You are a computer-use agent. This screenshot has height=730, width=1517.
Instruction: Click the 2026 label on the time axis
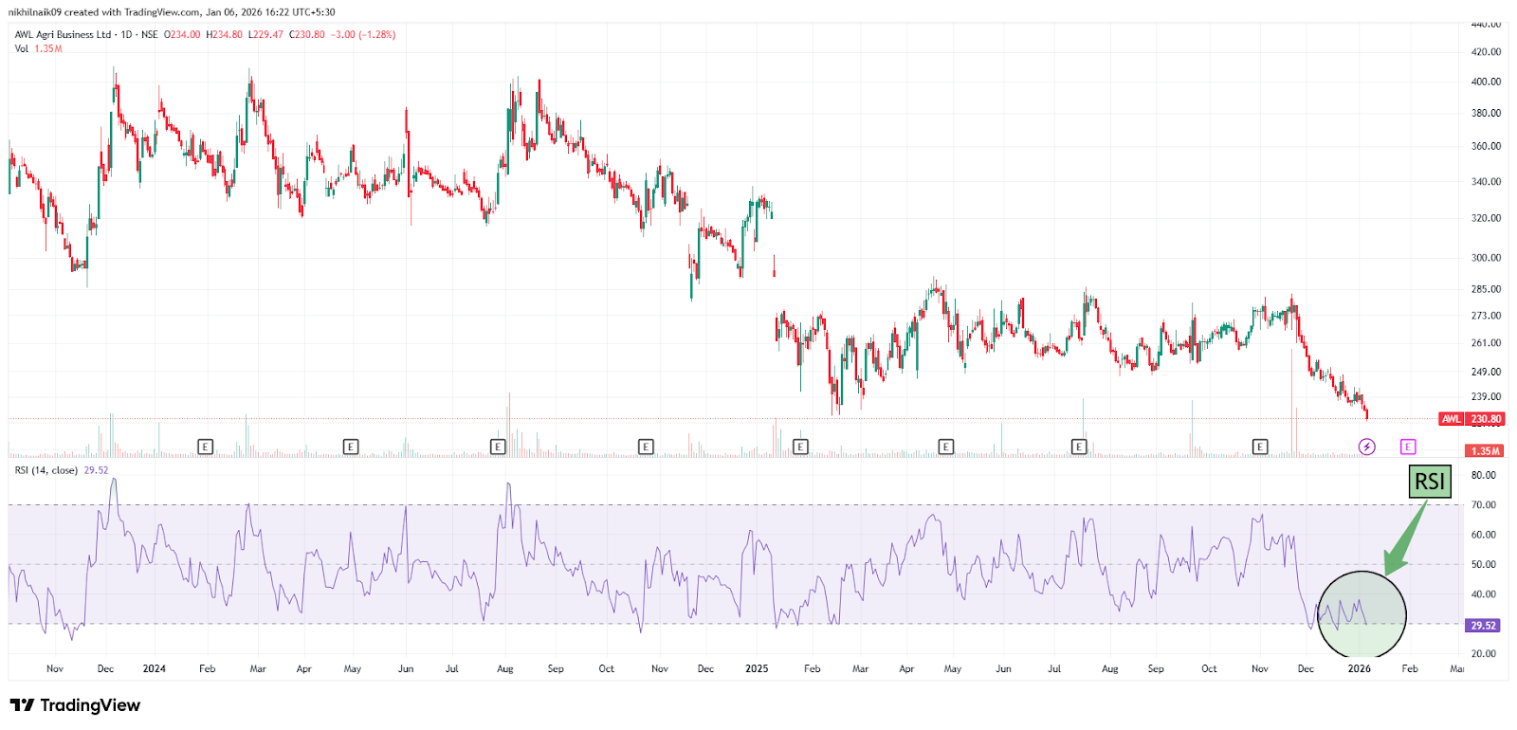pyautogui.click(x=1359, y=669)
